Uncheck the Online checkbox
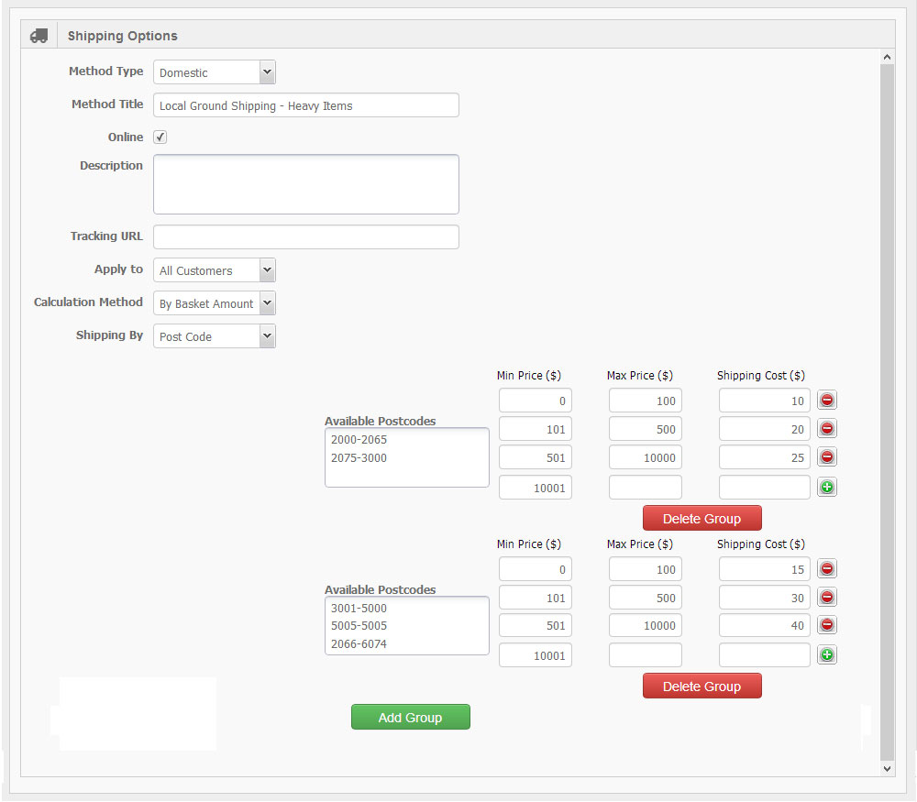 click(x=160, y=137)
